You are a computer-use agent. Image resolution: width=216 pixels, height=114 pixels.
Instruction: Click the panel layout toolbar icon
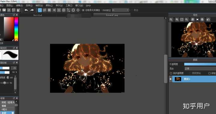coord(13,10)
